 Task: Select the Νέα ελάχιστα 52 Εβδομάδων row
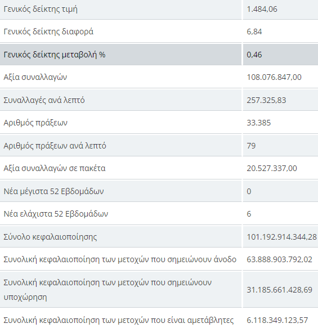pyautogui.click(x=159, y=214)
